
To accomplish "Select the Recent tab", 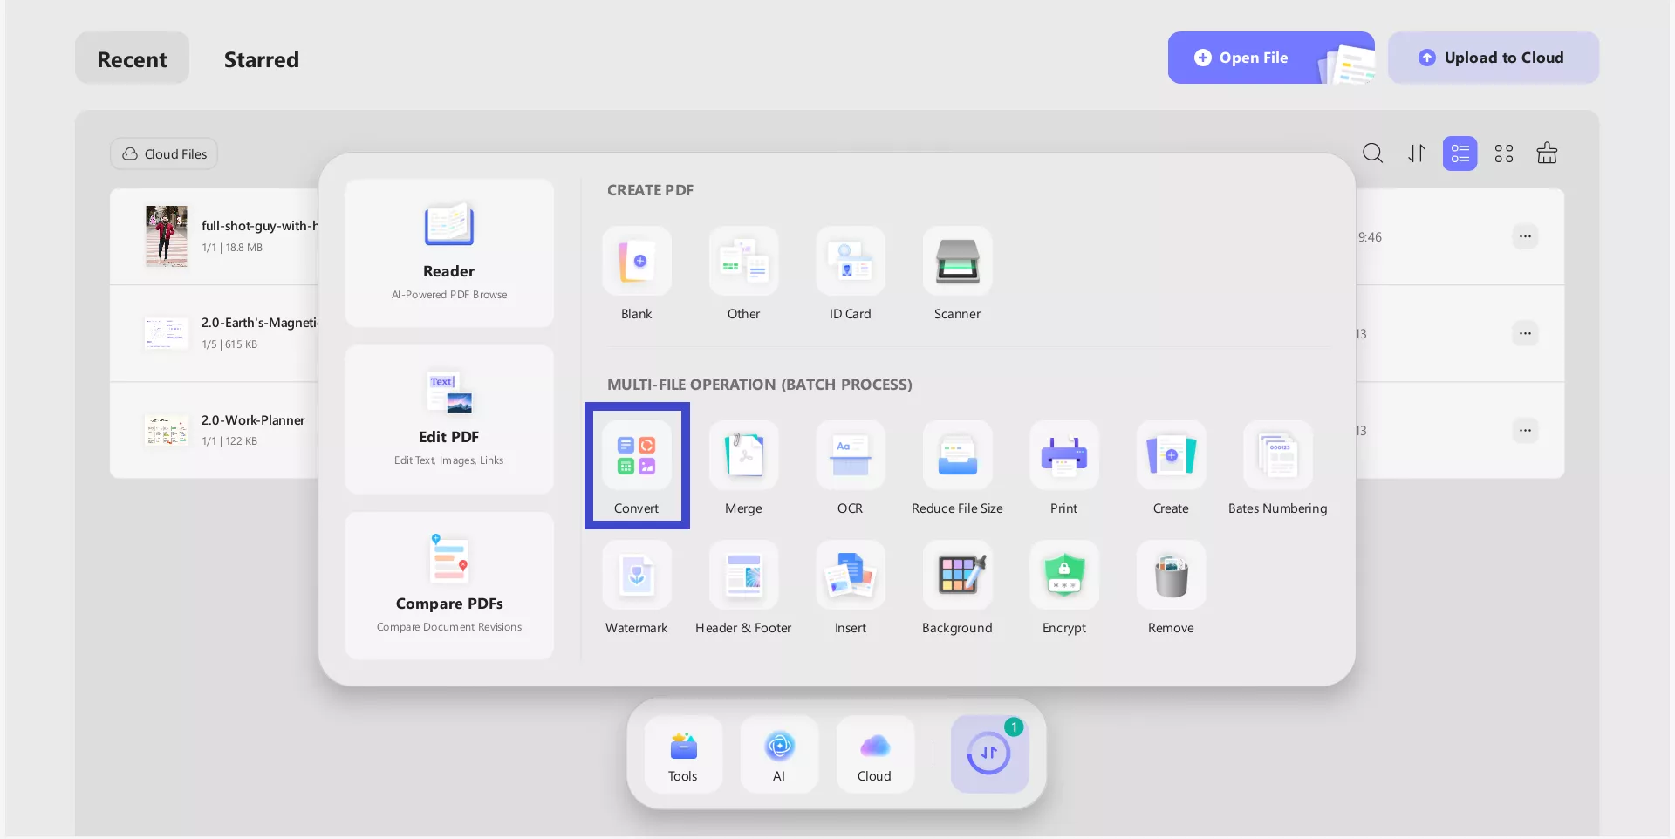I will click(132, 59).
